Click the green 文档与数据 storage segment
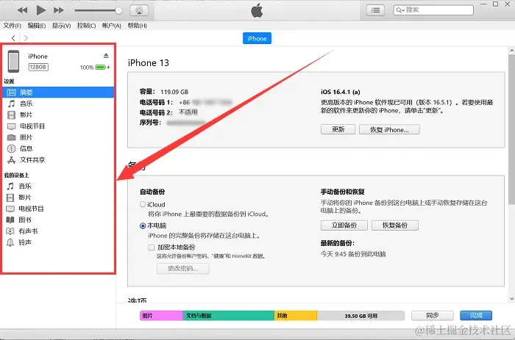 tap(229, 316)
